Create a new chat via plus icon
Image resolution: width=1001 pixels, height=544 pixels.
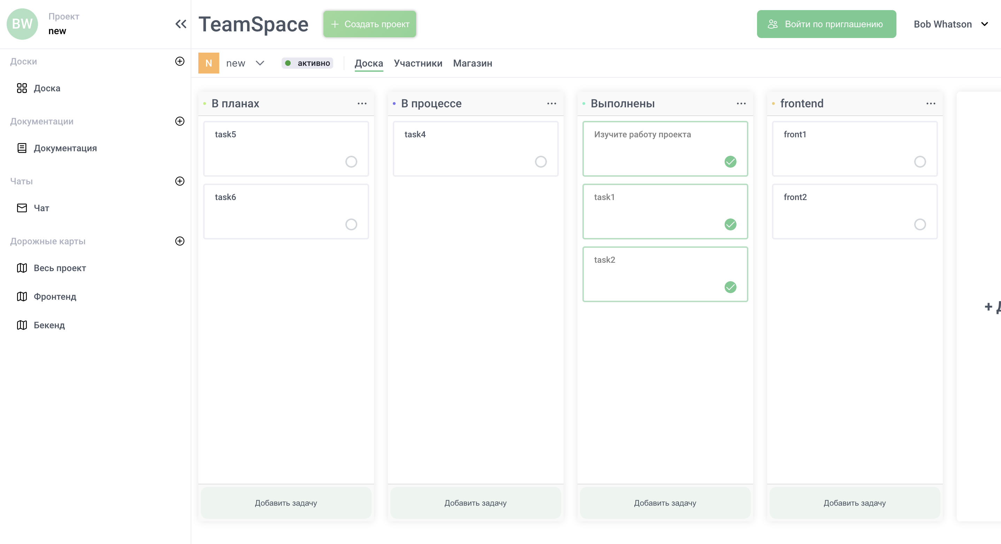pyautogui.click(x=179, y=181)
